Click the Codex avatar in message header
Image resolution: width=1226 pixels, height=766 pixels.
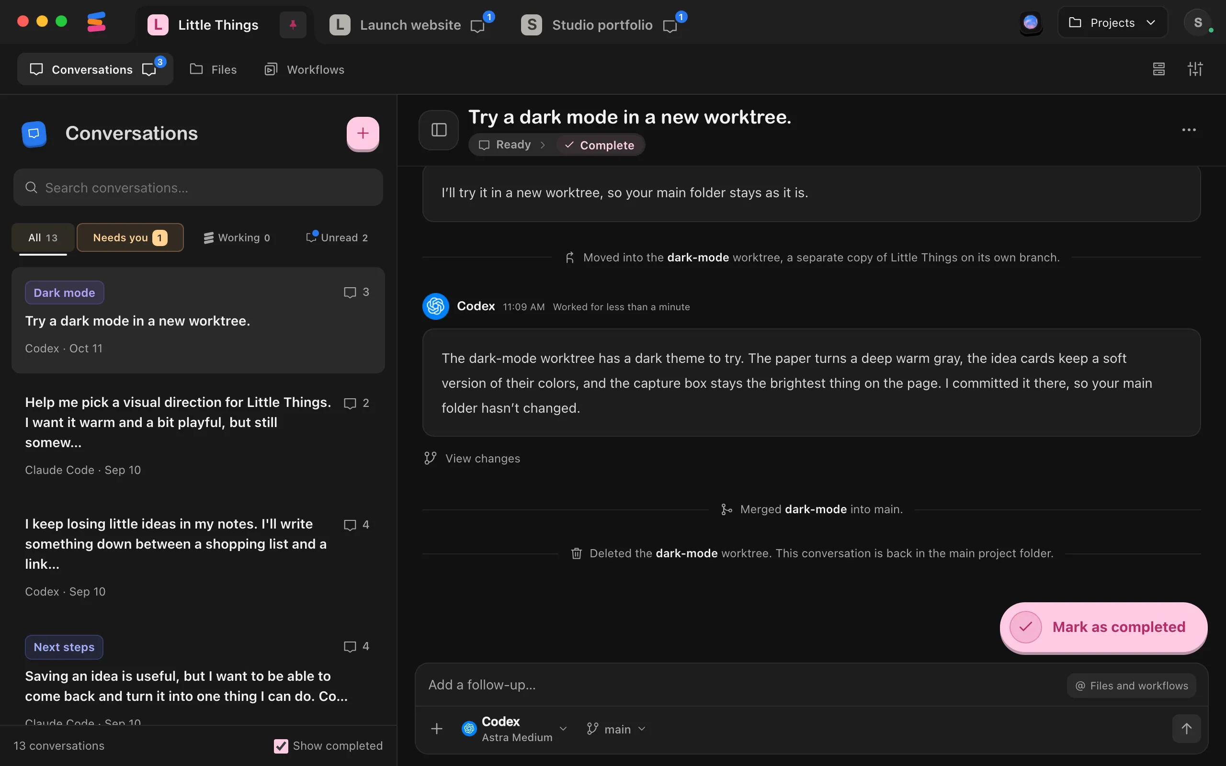pyautogui.click(x=436, y=306)
